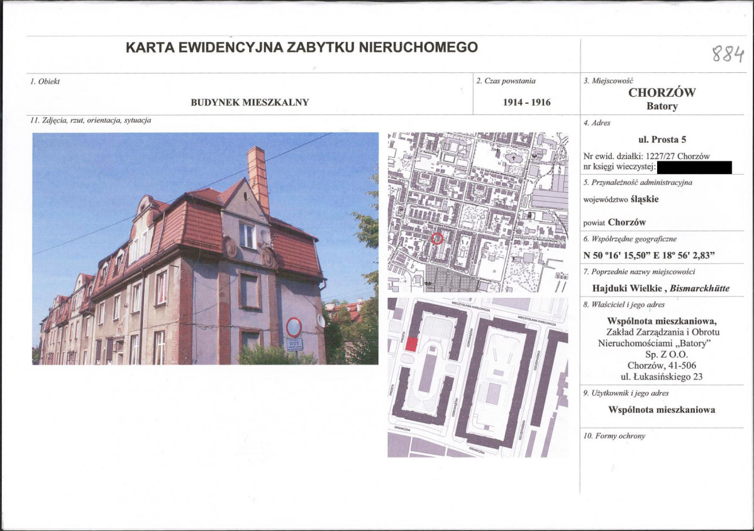
Task: Click the town name 'CHORZÓW'
Action: tap(662, 92)
